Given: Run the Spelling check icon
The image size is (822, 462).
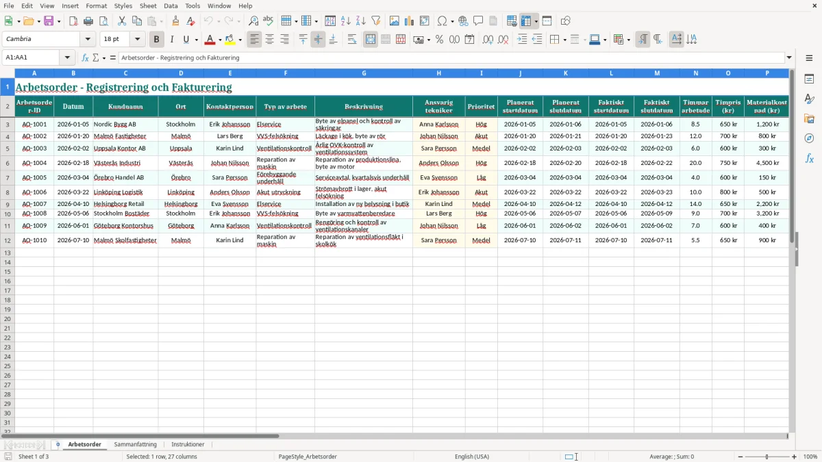Looking at the screenshot, I should 269,21.
